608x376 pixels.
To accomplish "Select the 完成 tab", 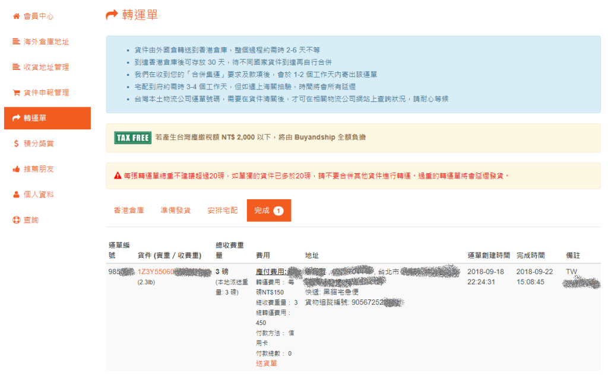I will tap(268, 211).
